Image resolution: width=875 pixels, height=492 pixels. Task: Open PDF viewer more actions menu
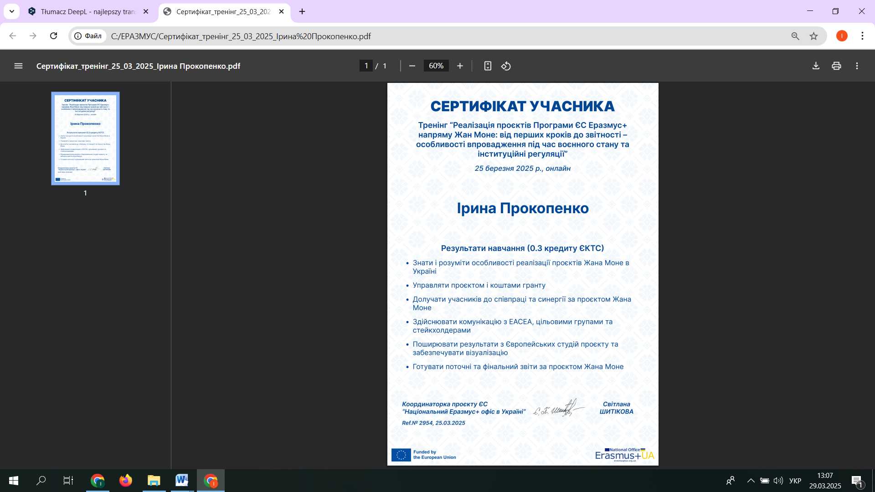(857, 66)
